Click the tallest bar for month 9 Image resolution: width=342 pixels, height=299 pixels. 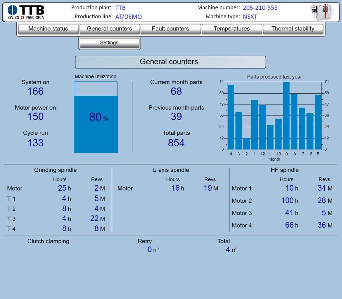[286, 115]
